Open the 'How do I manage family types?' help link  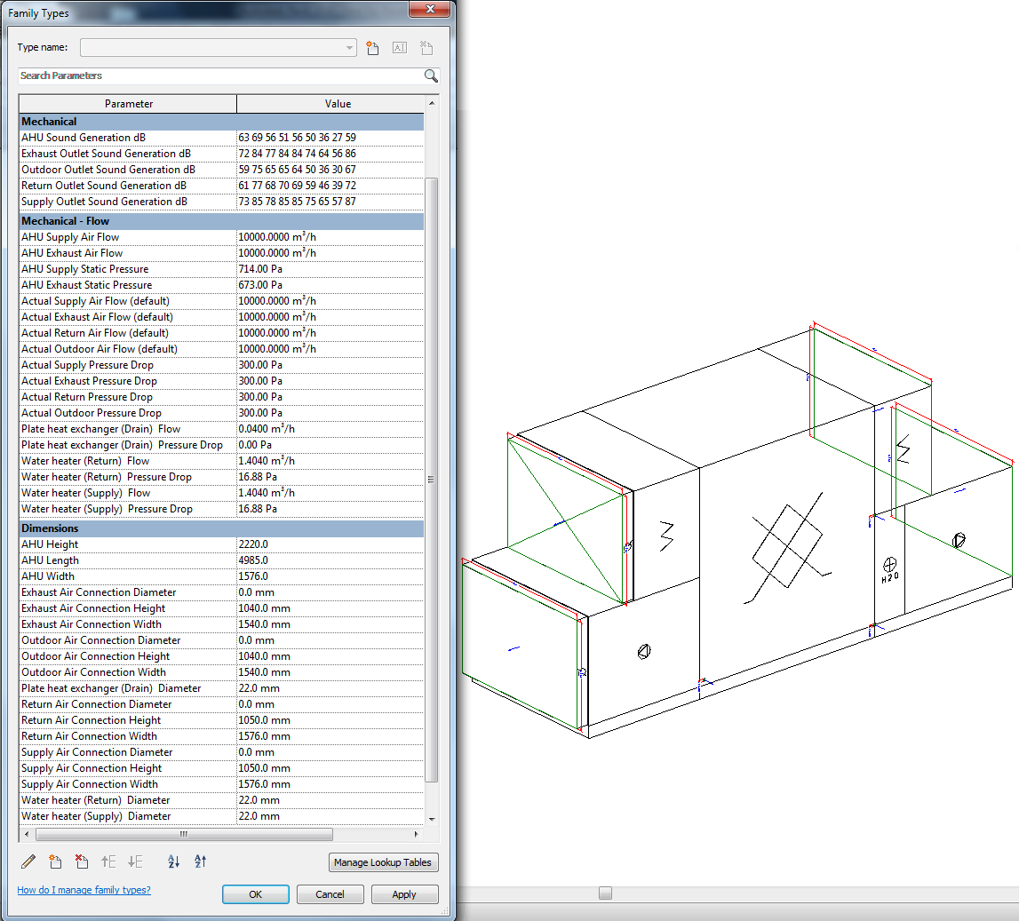(x=83, y=889)
